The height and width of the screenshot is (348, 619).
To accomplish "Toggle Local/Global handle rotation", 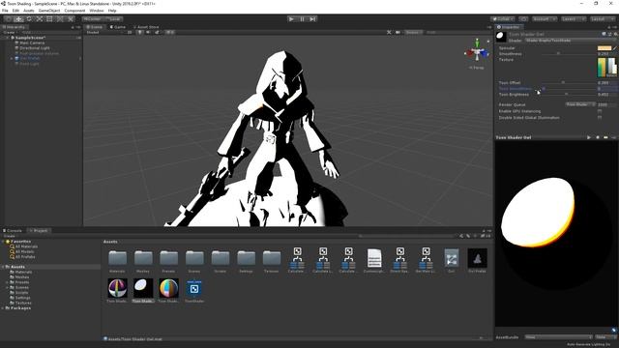I will pos(113,19).
